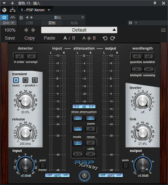Image resolution: width=168 pixels, height=185 pixels.
Task: Click the knob macro controls icon
Action: [4, 10]
